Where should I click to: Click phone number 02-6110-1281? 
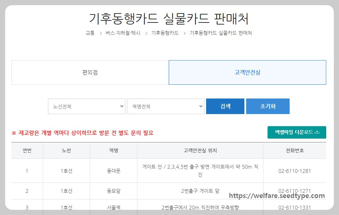294,171
